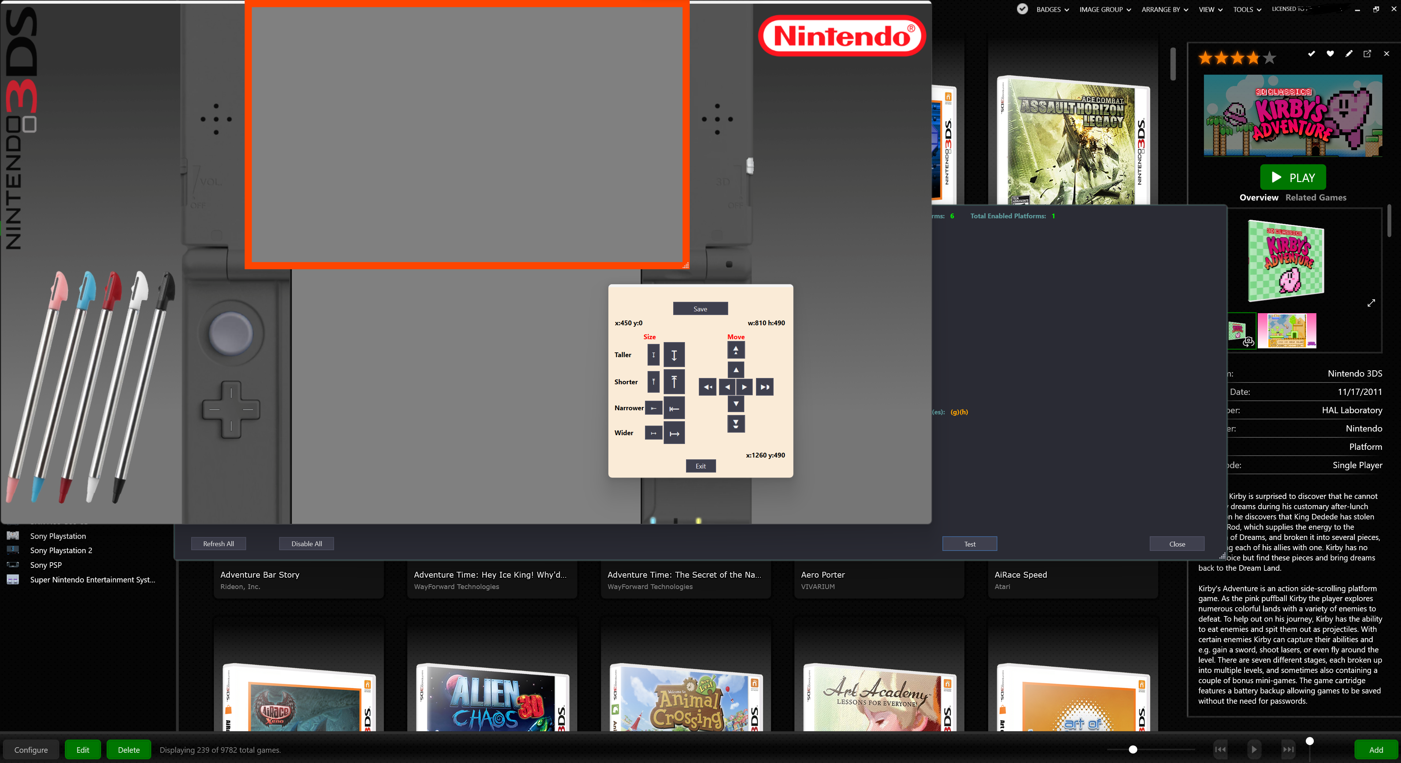Click the small Shorter step button
The image size is (1401, 763).
tap(653, 382)
